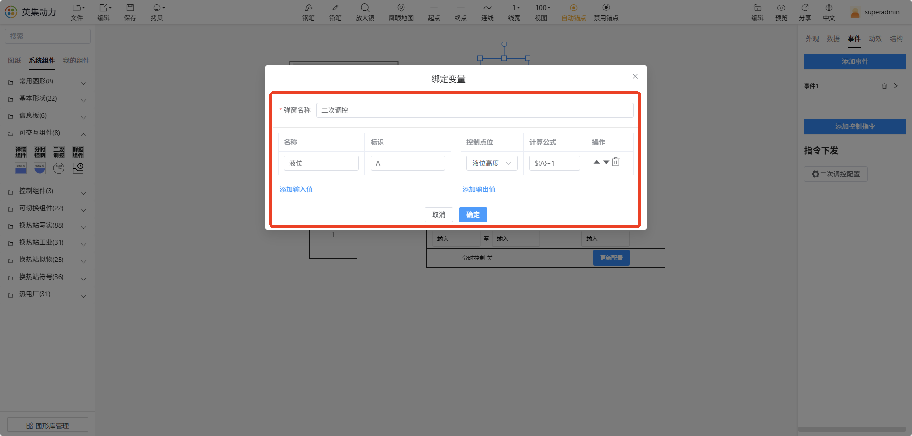Switch to the 图纸 tab

(x=14, y=61)
